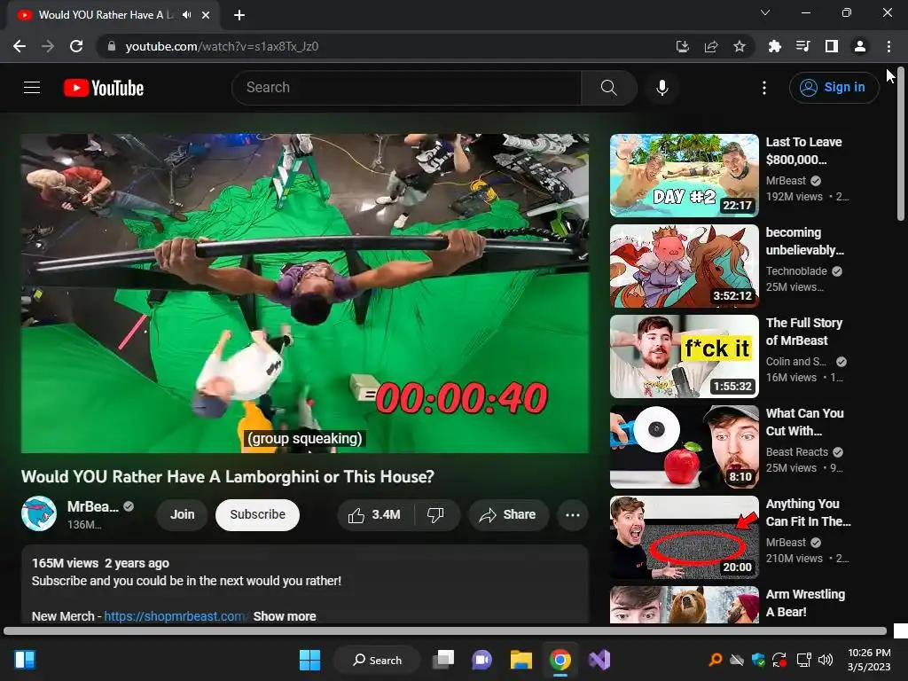Open Chrome extensions puzzle icon
Image resolution: width=908 pixels, height=681 pixels.
click(x=775, y=46)
